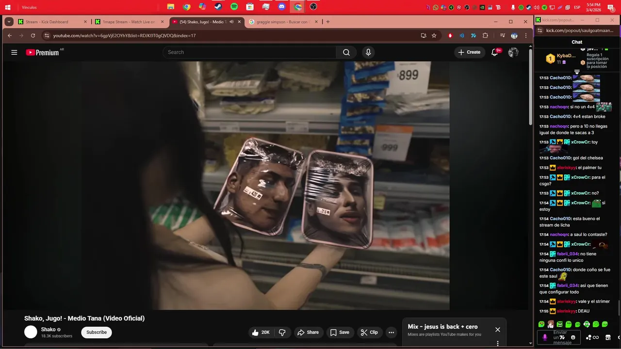Open Kick chat points bubbles icon

click(589, 337)
